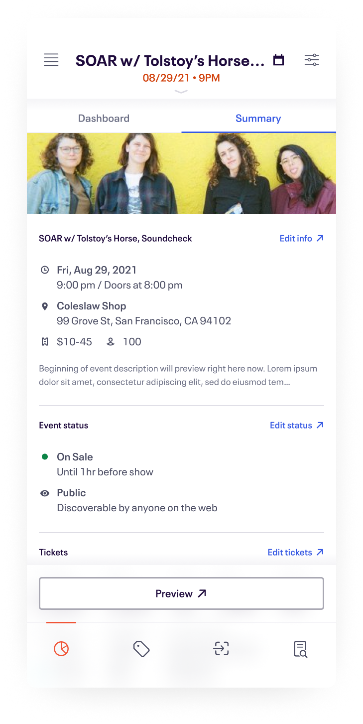Expand the header chevron under the date
Screen dimensions: 363x724
point(181,92)
